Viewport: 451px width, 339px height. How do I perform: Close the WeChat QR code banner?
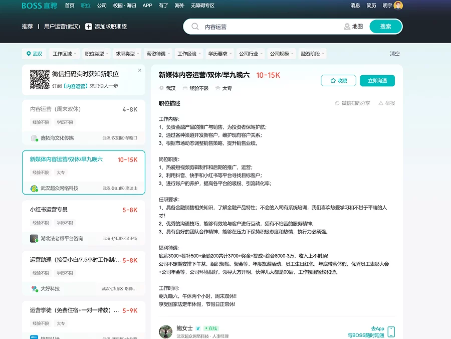click(140, 70)
